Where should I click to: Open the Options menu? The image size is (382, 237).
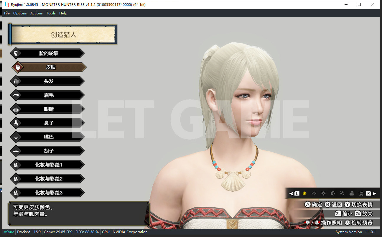pos(20,13)
